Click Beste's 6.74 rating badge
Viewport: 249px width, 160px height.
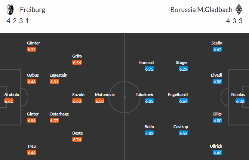[x=77, y=139]
